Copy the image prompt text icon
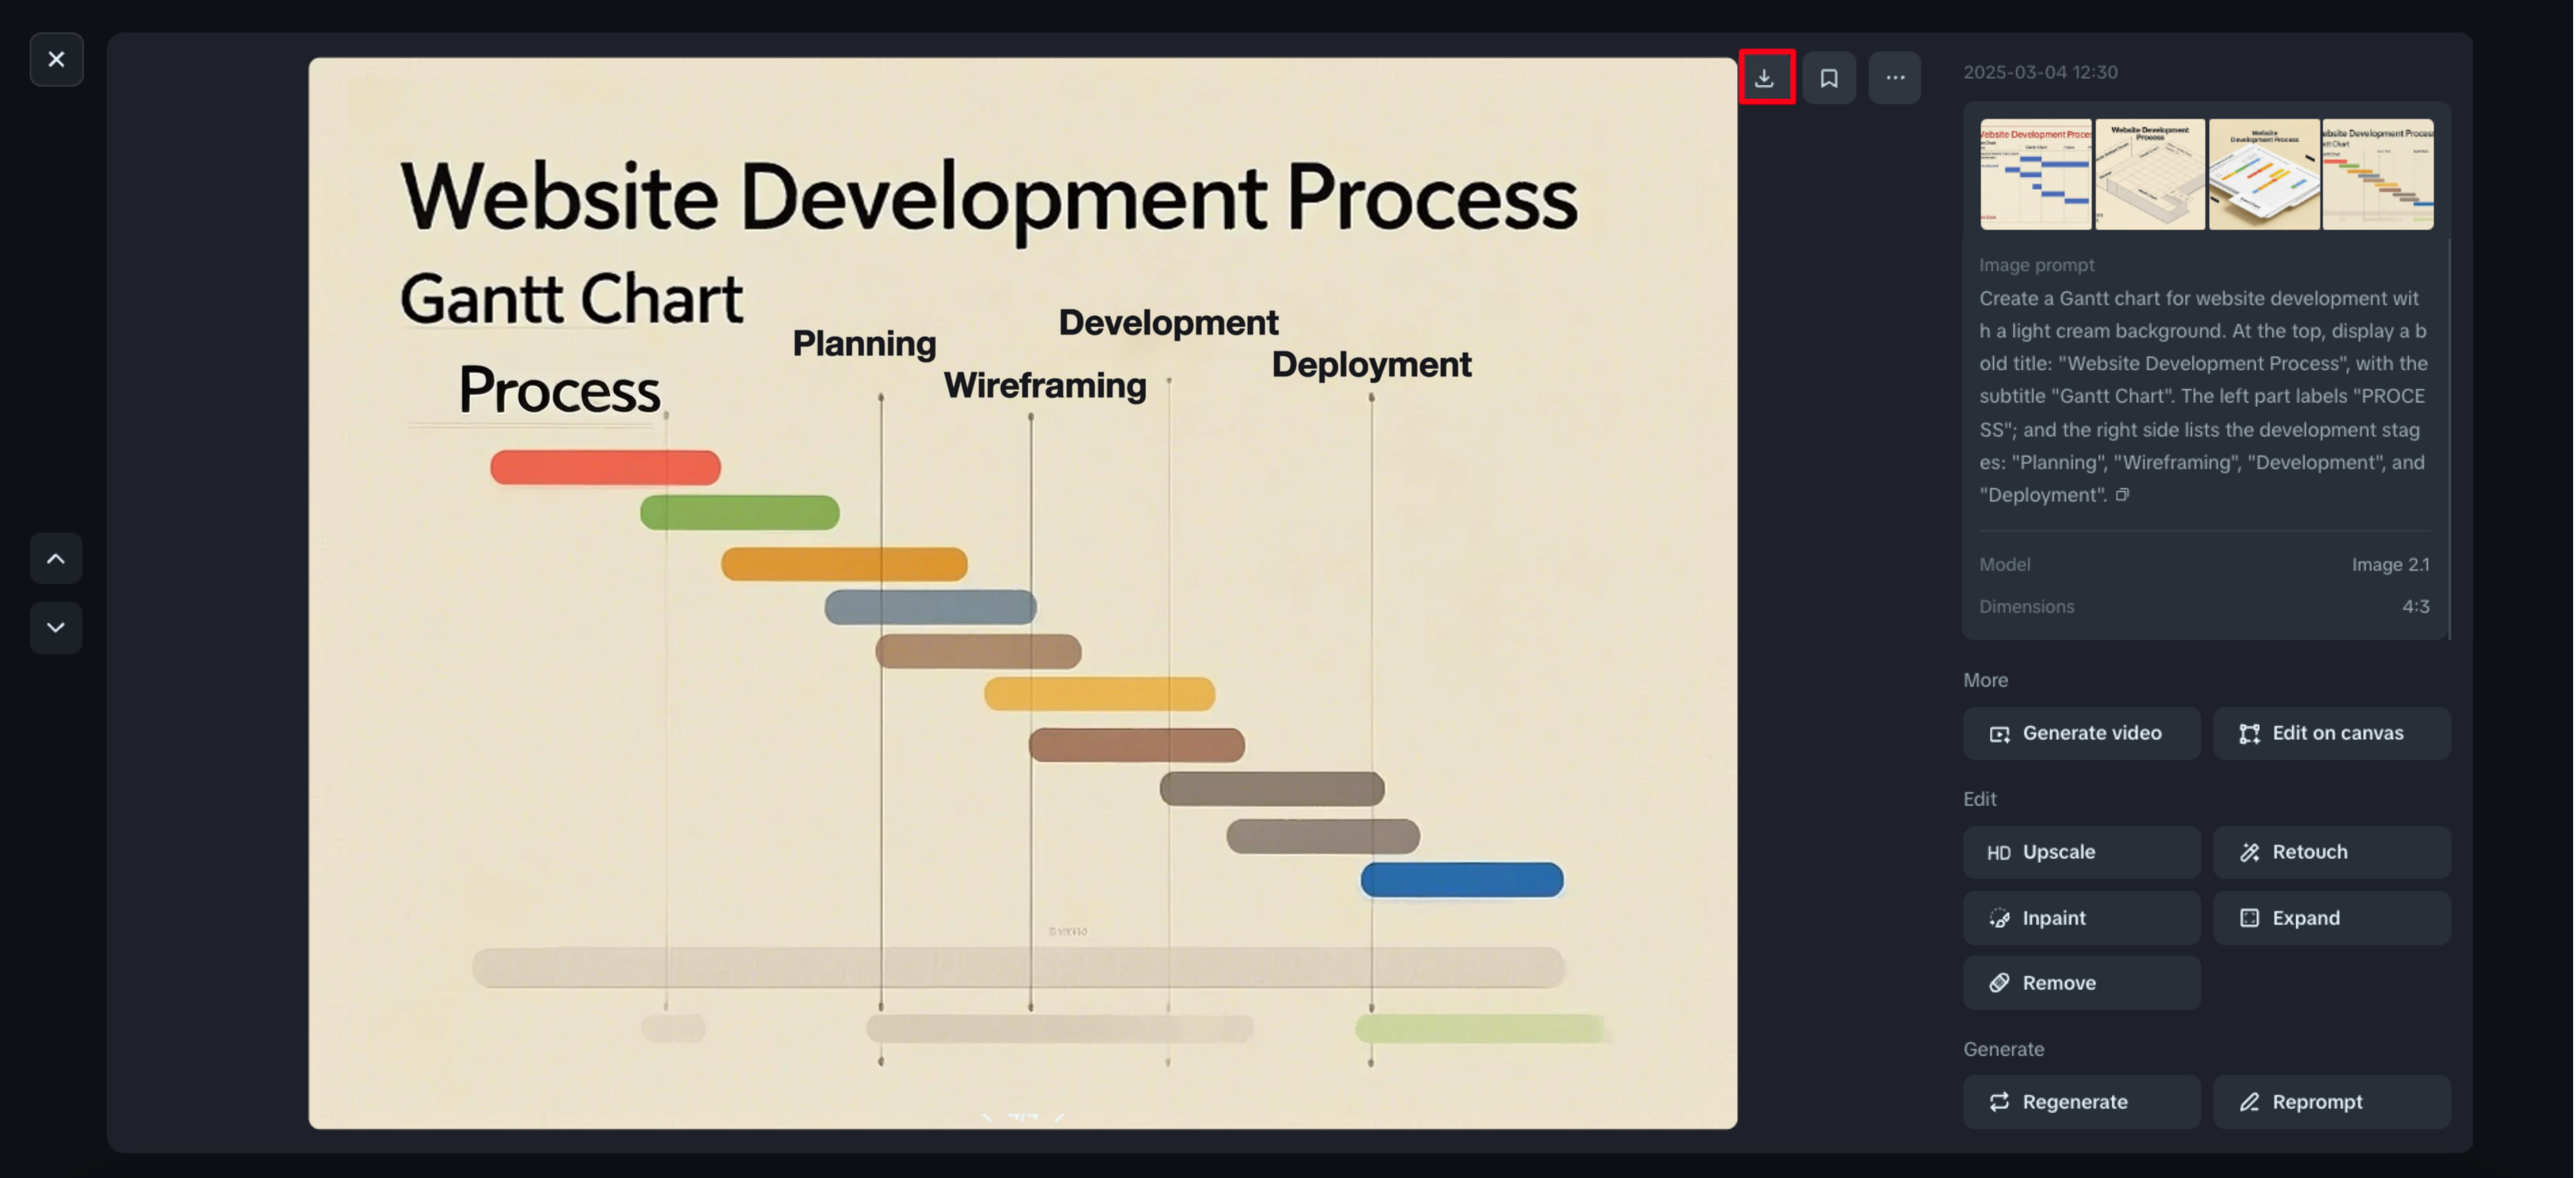2576x1178 pixels. (x=2122, y=494)
